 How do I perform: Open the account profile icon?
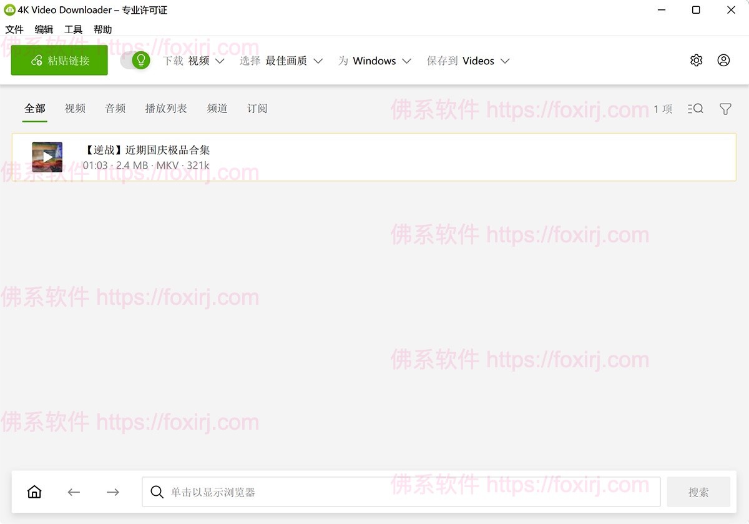723,60
